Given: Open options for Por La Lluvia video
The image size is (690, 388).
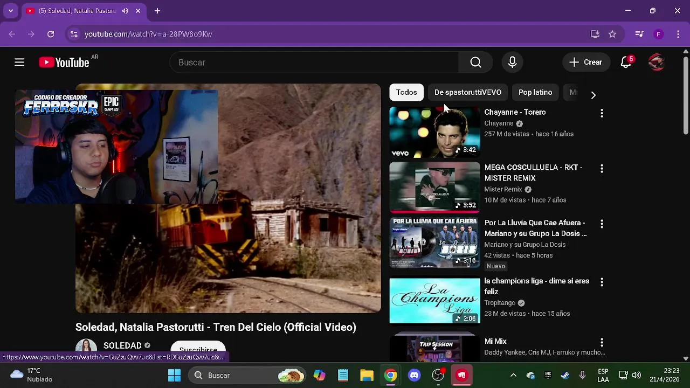Looking at the screenshot, I should (x=602, y=224).
